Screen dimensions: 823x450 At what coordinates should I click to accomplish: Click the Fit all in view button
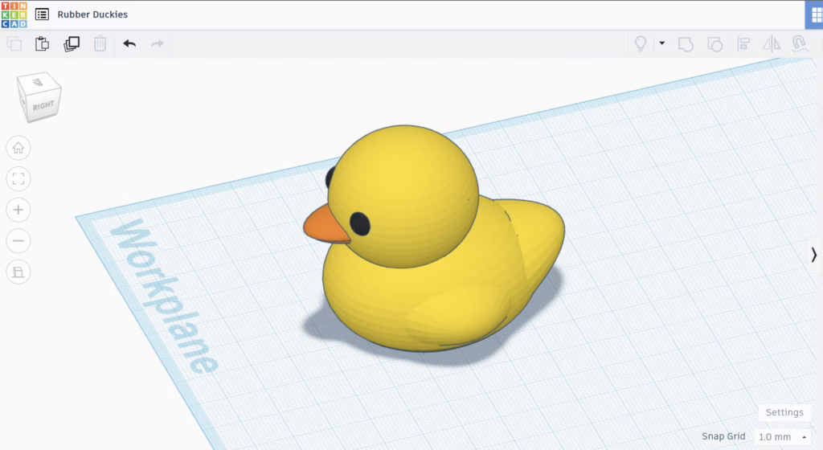coord(18,179)
